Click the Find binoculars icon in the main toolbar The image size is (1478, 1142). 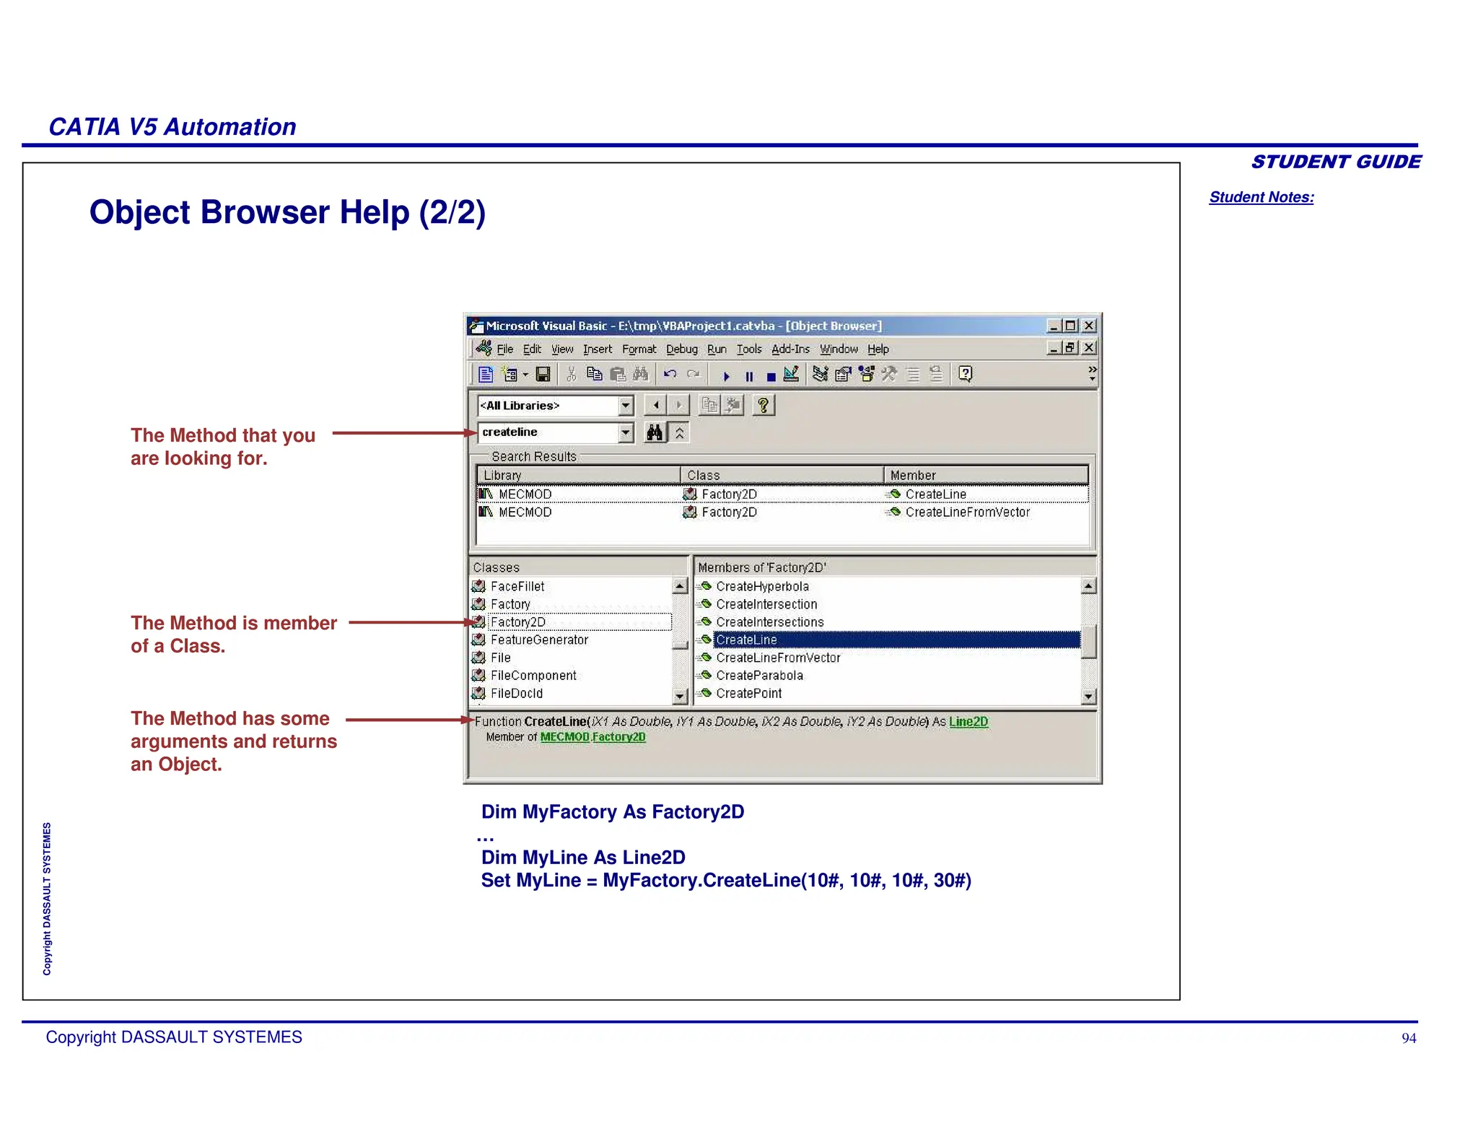coord(640,374)
